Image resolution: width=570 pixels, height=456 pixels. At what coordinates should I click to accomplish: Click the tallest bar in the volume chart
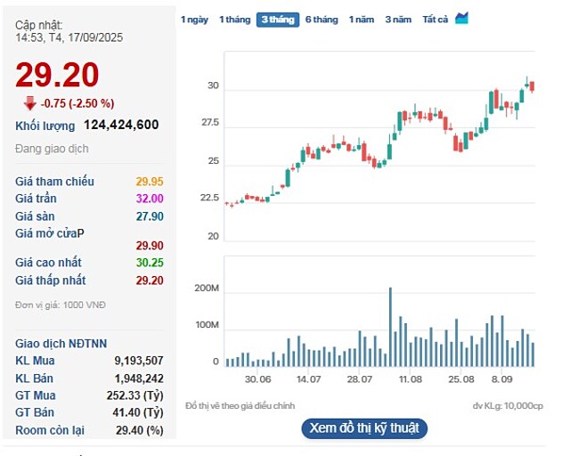pyautogui.click(x=389, y=326)
